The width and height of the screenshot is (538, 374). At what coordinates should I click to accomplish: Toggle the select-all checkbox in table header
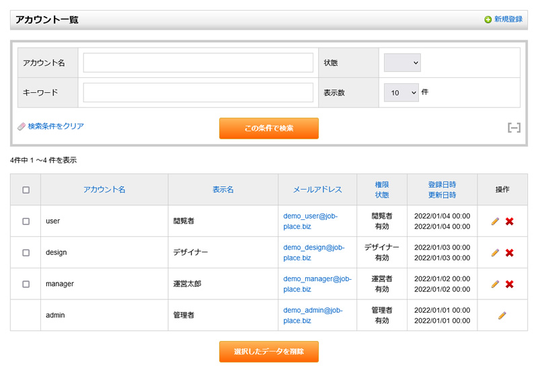pos(26,190)
